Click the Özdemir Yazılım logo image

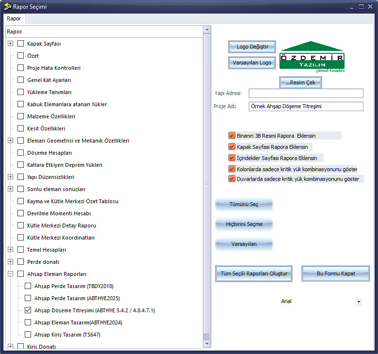pyautogui.click(x=312, y=57)
